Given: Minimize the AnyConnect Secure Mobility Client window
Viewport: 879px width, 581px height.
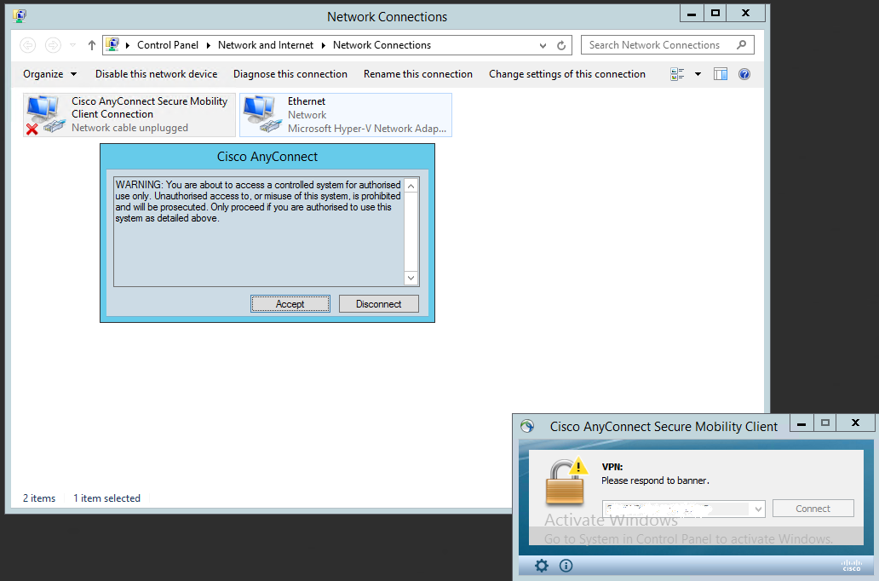Looking at the screenshot, I should 801,423.
